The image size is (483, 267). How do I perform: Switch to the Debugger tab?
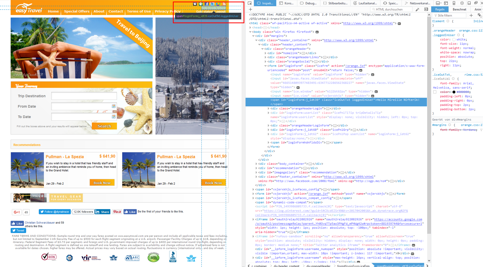click(308, 3)
